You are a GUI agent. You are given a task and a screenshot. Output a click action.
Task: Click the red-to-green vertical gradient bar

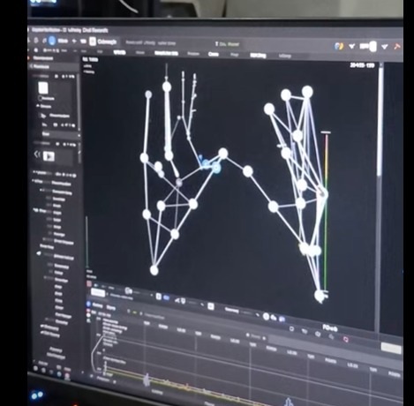(326, 212)
